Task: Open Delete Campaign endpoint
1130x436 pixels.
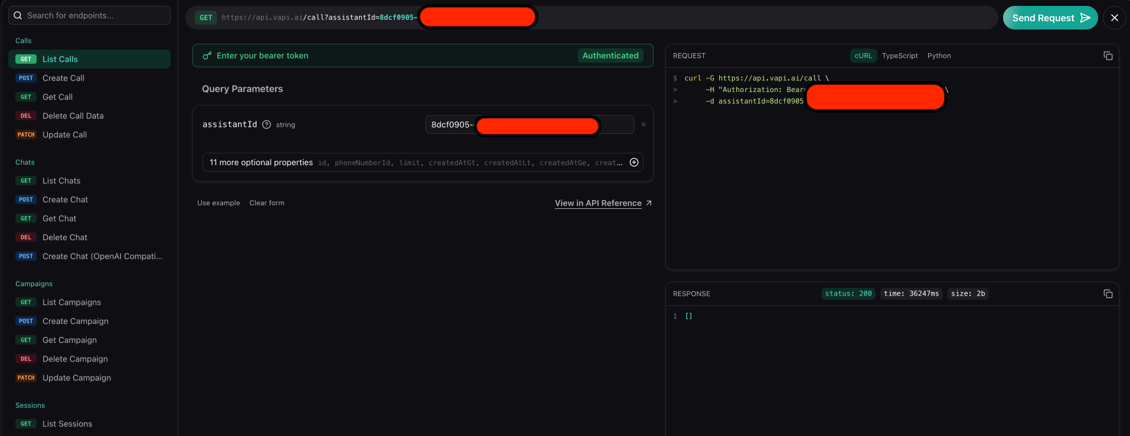Action: [x=89, y=359]
